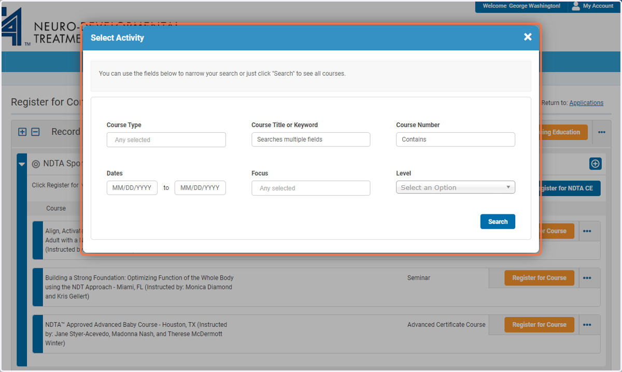Image resolution: width=622 pixels, height=372 pixels.
Task: Click the My Account person icon
Action: pos(575,6)
